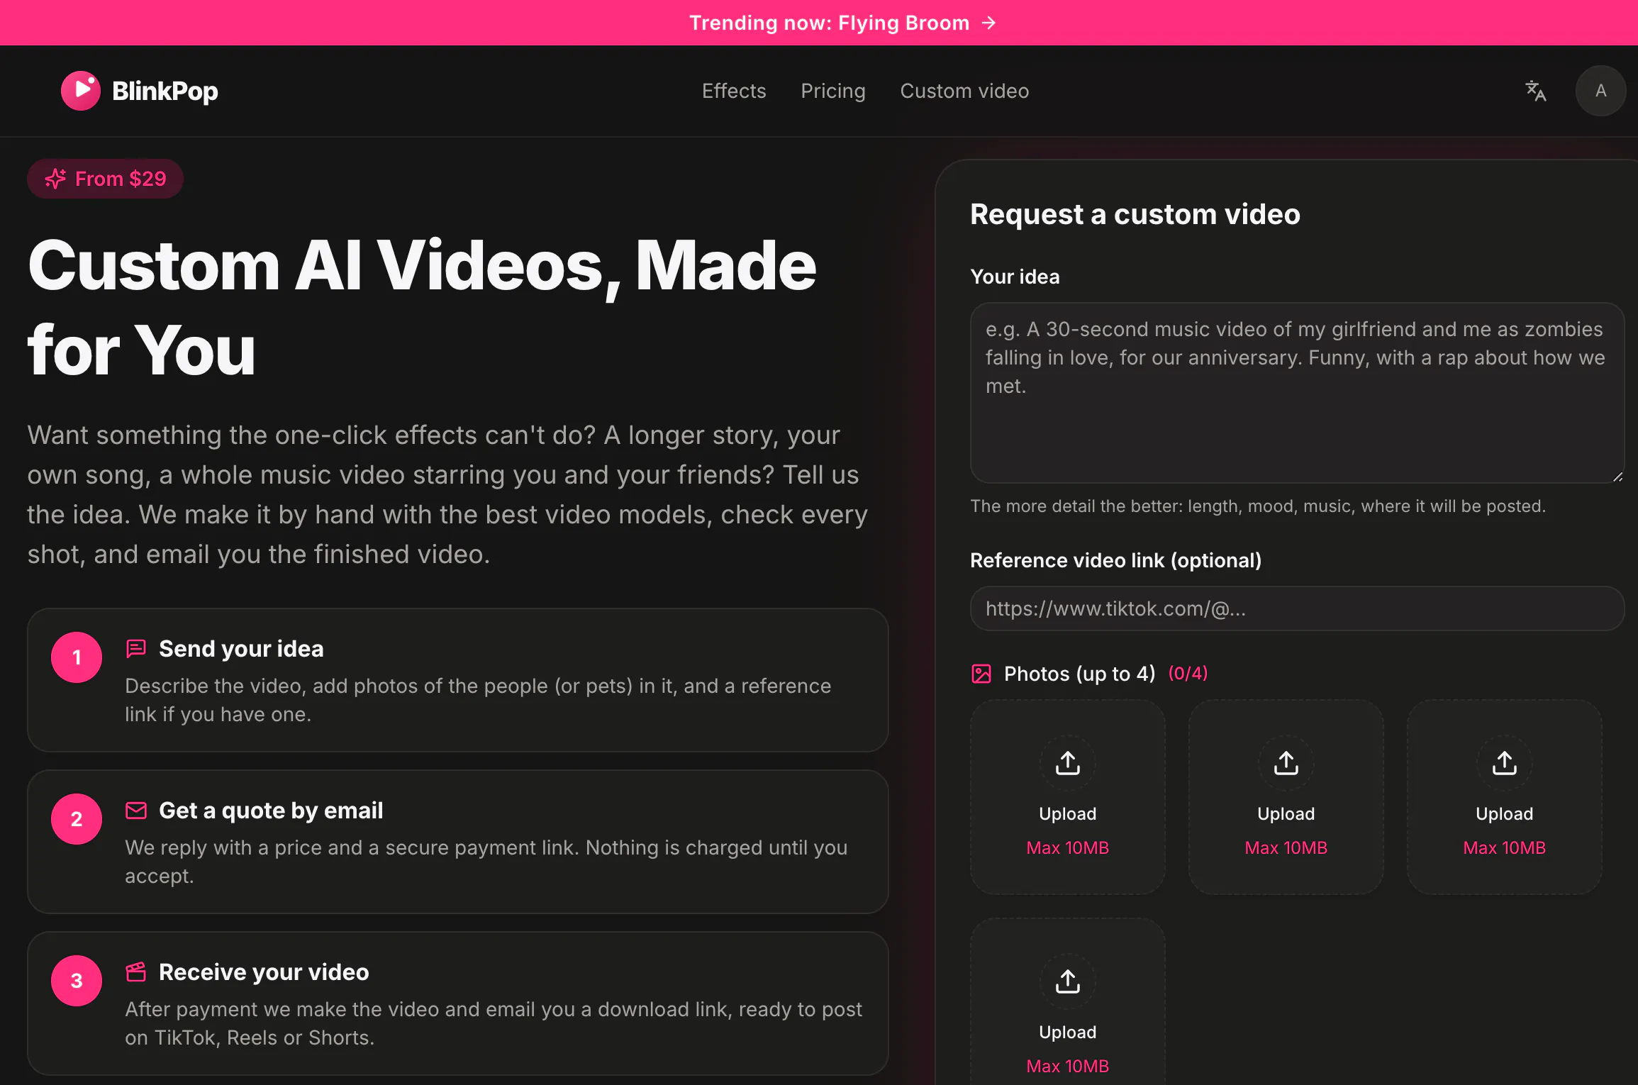Click the "Upload" label in second slot
The height and width of the screenshot is (1085, 1638).
point(1286,813)
